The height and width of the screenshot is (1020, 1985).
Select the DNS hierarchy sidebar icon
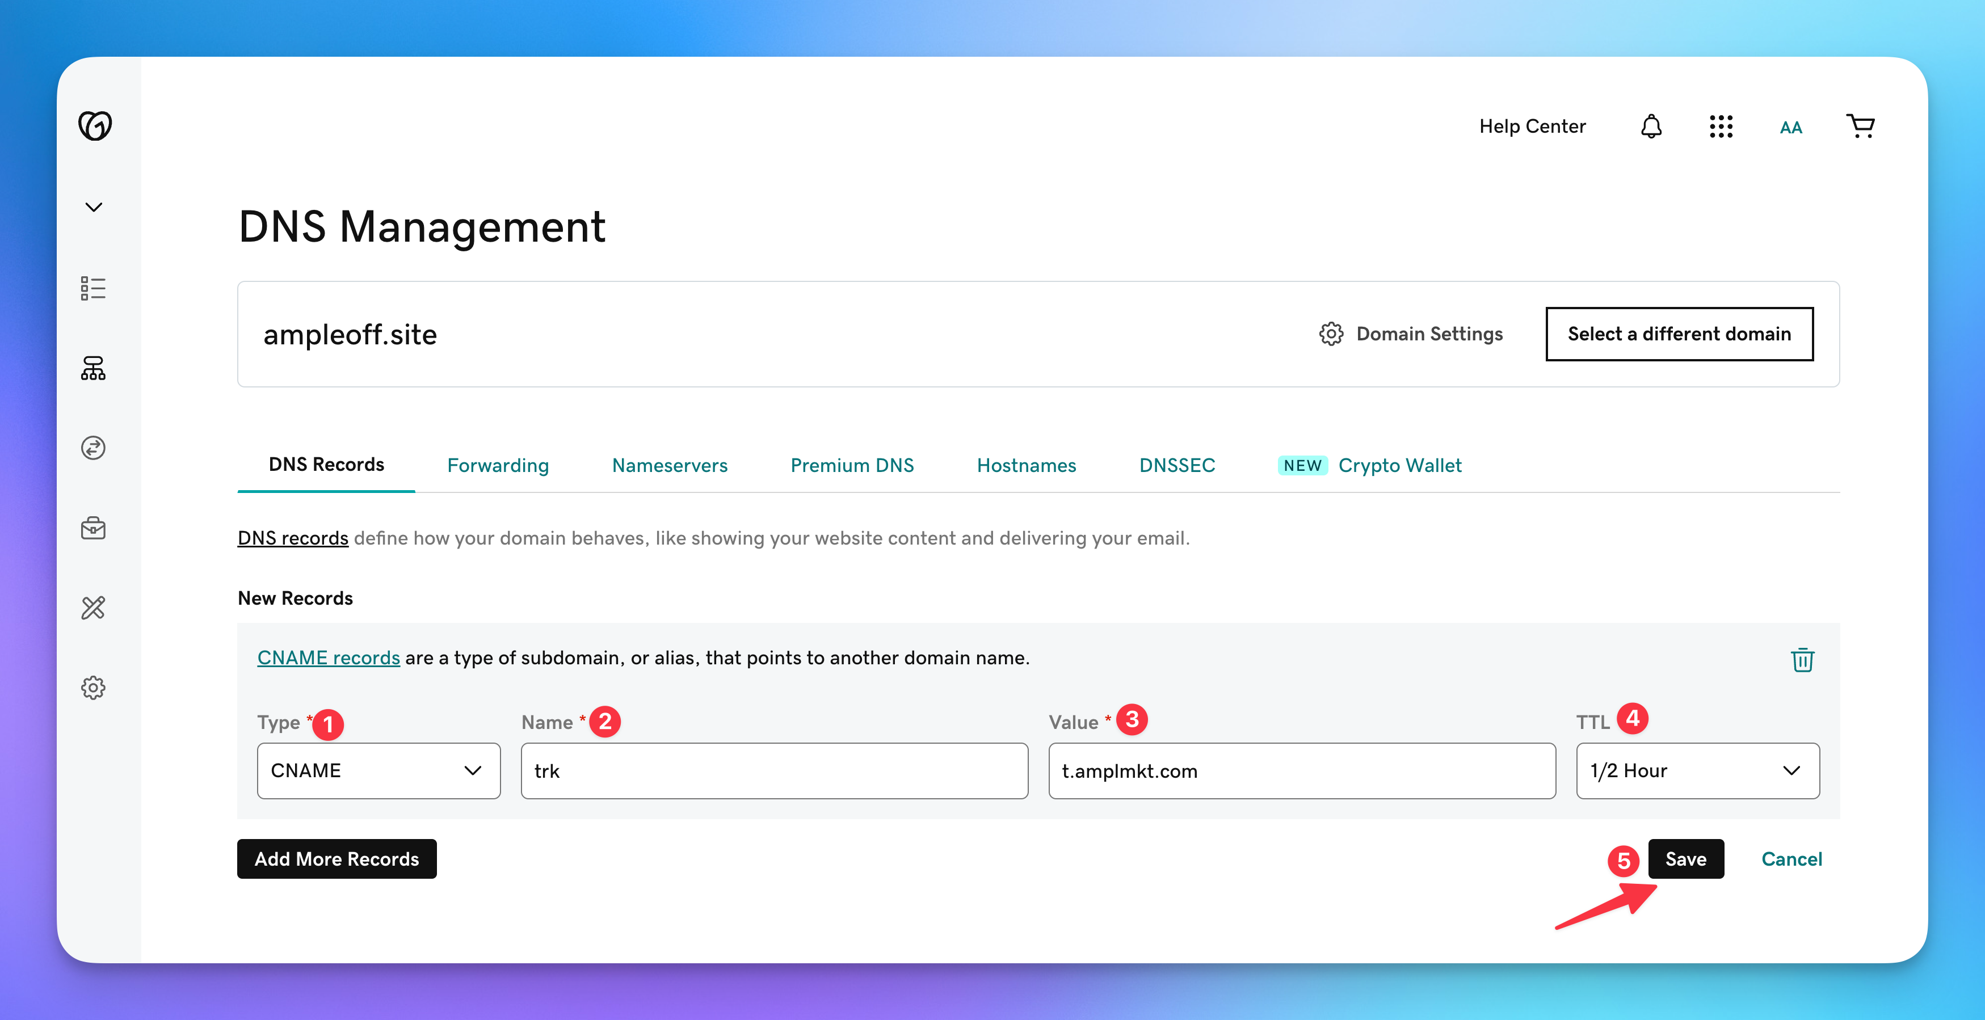pos(93,368)
